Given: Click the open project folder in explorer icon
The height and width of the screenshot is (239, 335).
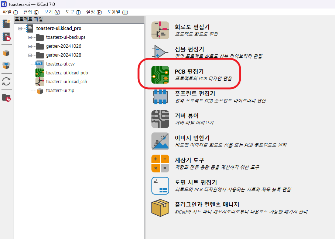Looking at the screenshot, I should tap(6, 98).
